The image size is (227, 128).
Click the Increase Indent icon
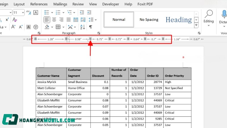[89, 12]
